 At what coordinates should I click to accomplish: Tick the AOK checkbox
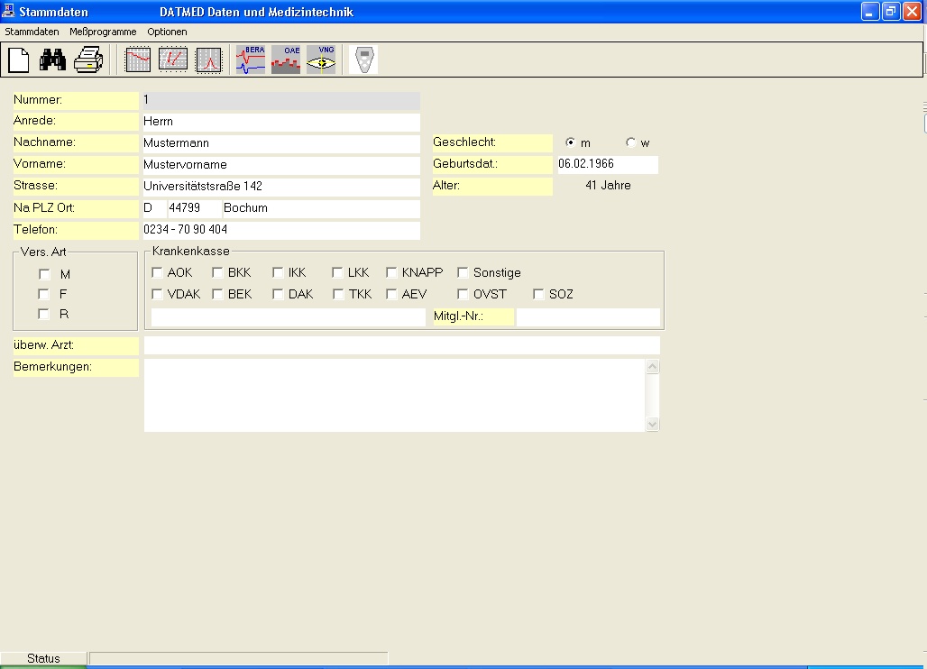[x=157, y=272]
